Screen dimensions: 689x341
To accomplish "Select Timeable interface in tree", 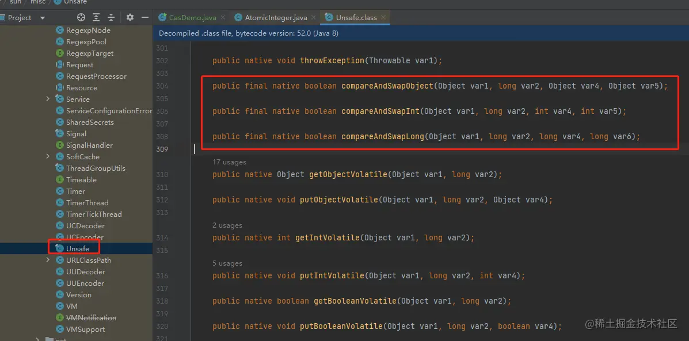I will point(81,179).
